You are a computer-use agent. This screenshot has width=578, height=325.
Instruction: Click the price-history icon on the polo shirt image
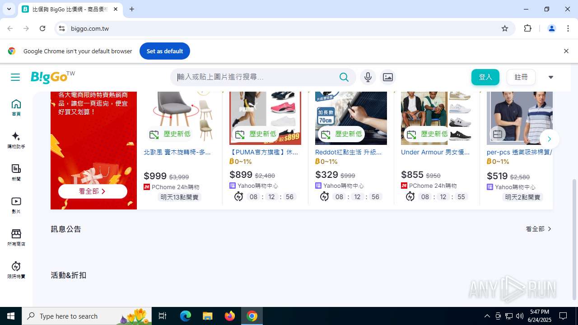[x=498, y=134]
